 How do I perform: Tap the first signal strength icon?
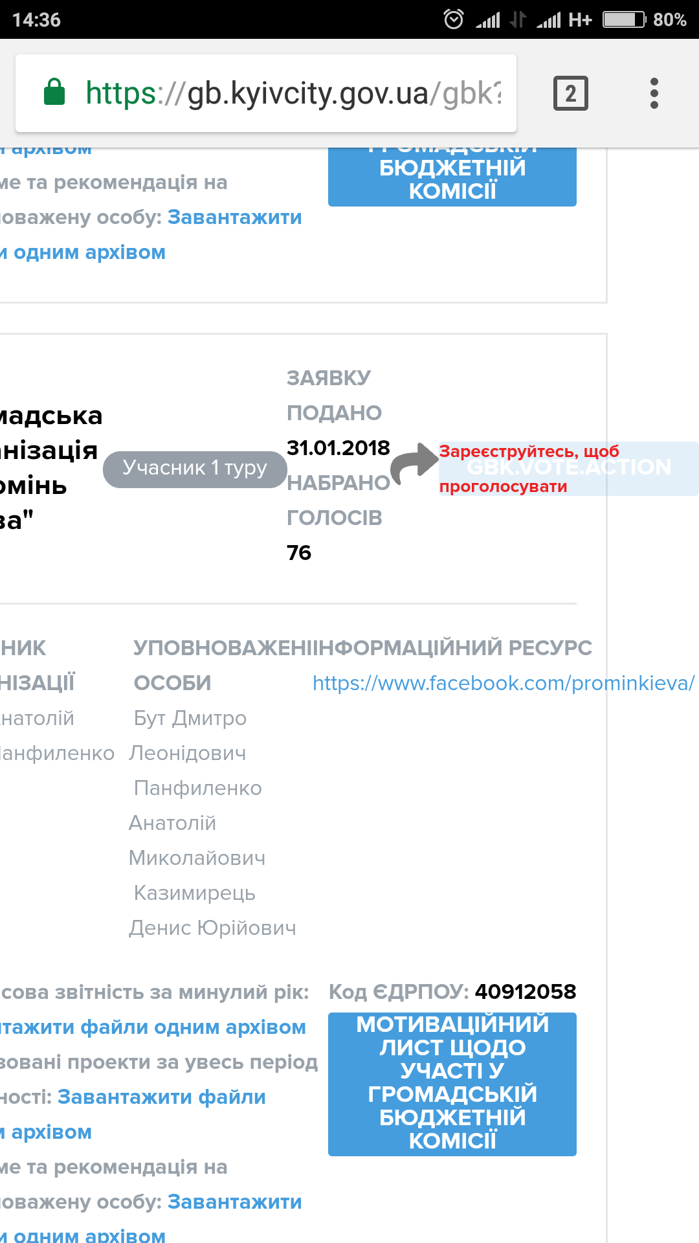[488, 20]
